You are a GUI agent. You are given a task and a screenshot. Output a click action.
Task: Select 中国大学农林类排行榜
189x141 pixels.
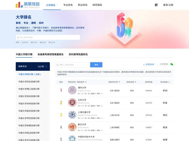coord(29,104)
